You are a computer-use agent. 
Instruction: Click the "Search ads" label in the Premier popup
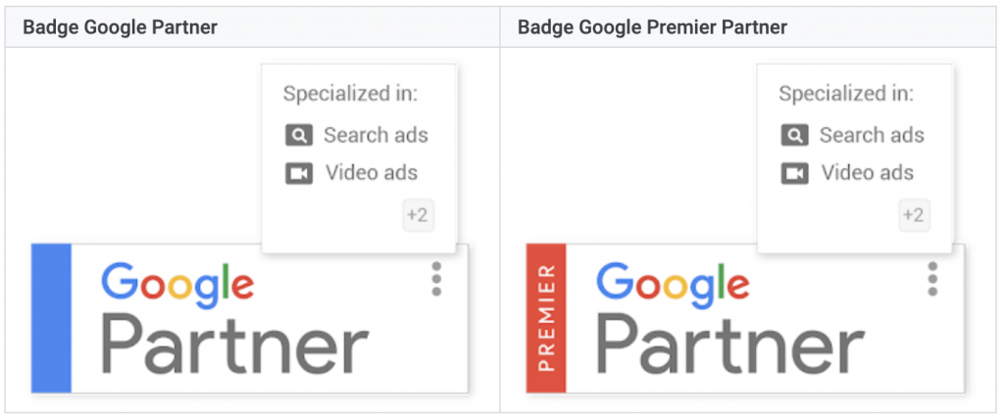pyautogui.click(x=872, y=135)
